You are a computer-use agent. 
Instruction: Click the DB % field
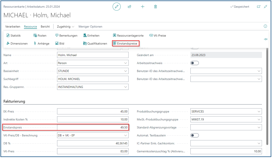click(x=93, y=143)
